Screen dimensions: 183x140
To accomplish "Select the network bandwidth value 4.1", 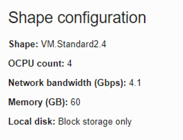I will 135,83.
